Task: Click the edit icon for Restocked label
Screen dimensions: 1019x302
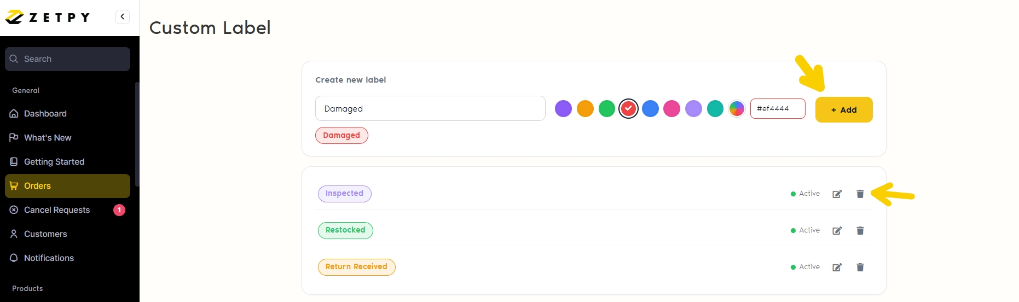Action: tap(837, 230)
